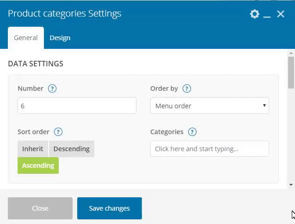Select Inherit sort order

click(32, 149)
